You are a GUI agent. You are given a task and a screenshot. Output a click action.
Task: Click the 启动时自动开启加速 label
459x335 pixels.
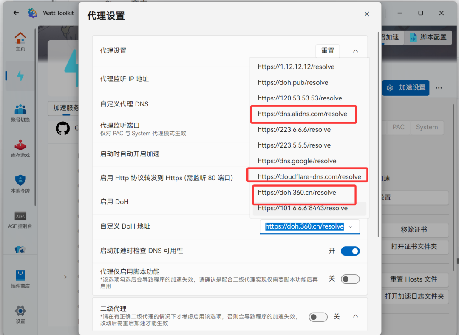[x=130, y=154]
